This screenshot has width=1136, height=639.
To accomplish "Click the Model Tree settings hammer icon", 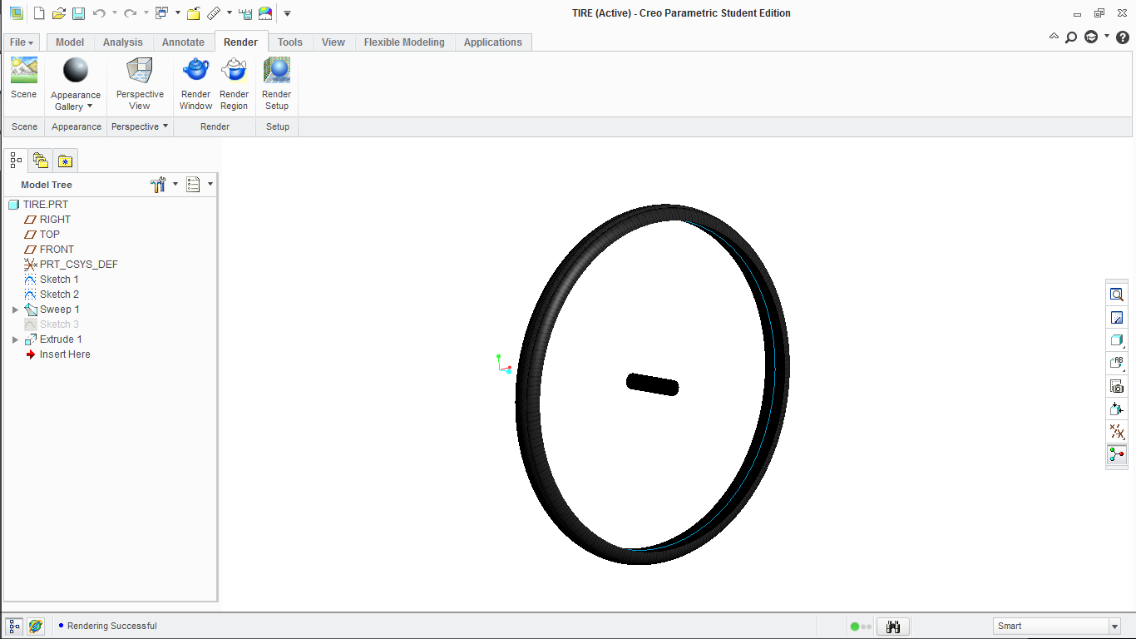I will 158,185.
